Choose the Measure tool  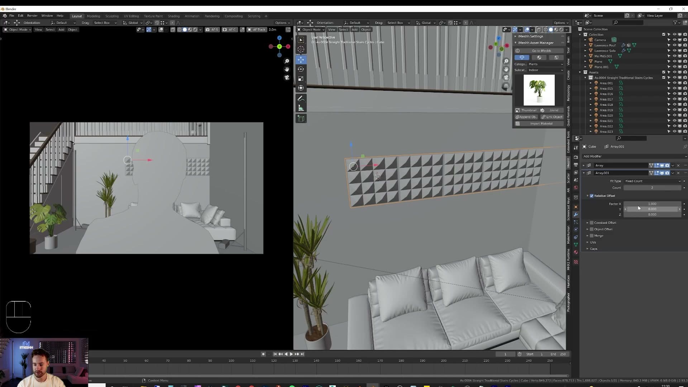pyautogui.click(x=301, y=108)
